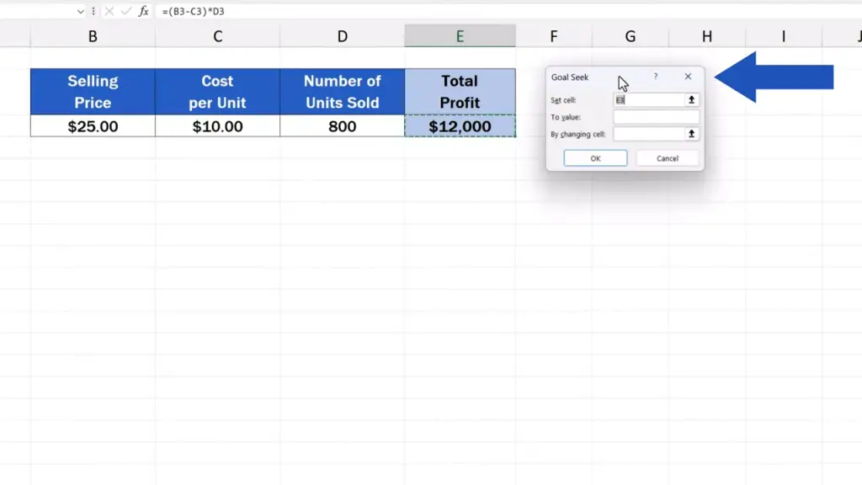Click the three-dot handle beside the Name Box
Viewport: 862px width, 485px height.
[x=93, y=11]
